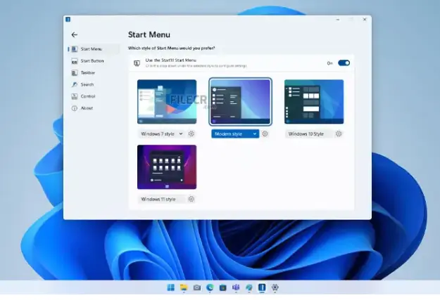Choose the Windows 11 style label button

pyautogui.click(x=161, y=199)
